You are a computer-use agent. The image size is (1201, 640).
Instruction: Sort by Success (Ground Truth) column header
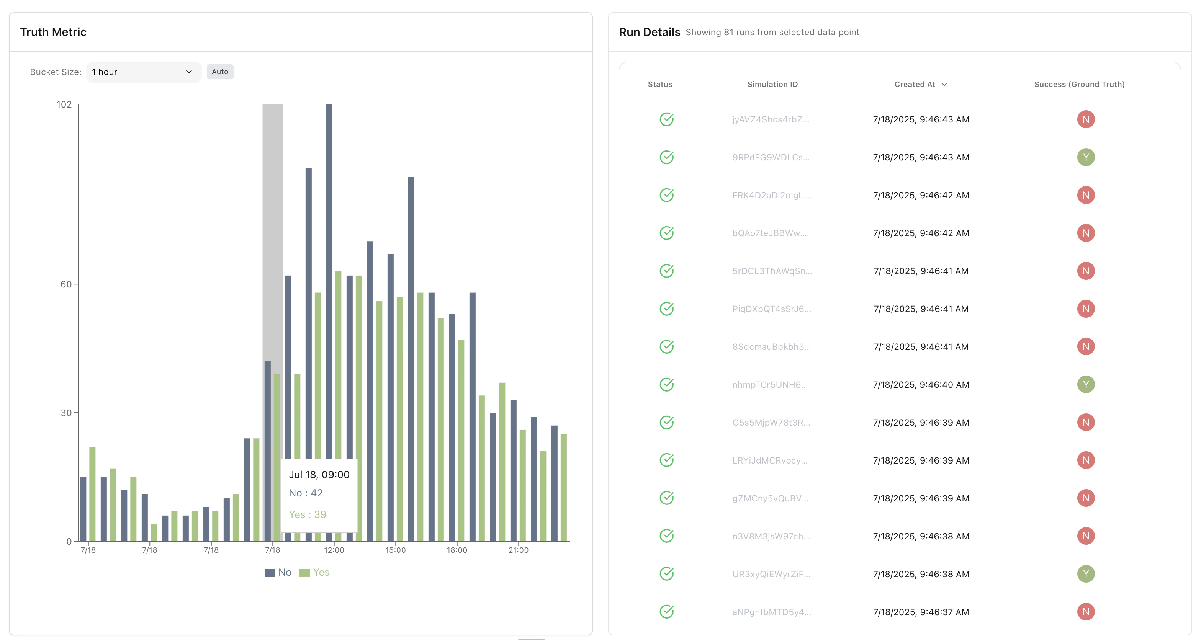[x=1079, y=84]
